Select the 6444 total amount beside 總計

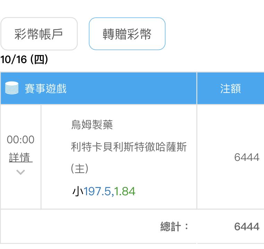247,226
